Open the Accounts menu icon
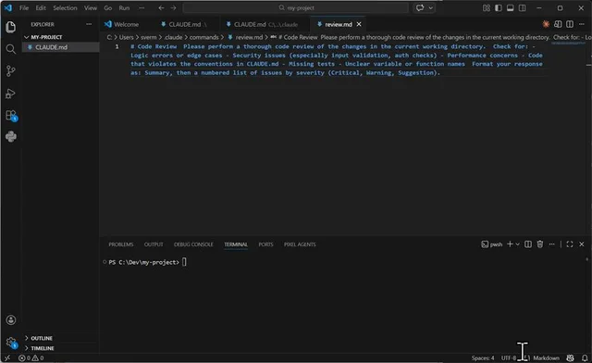The image size is (592, 363). tap(10, 320)
